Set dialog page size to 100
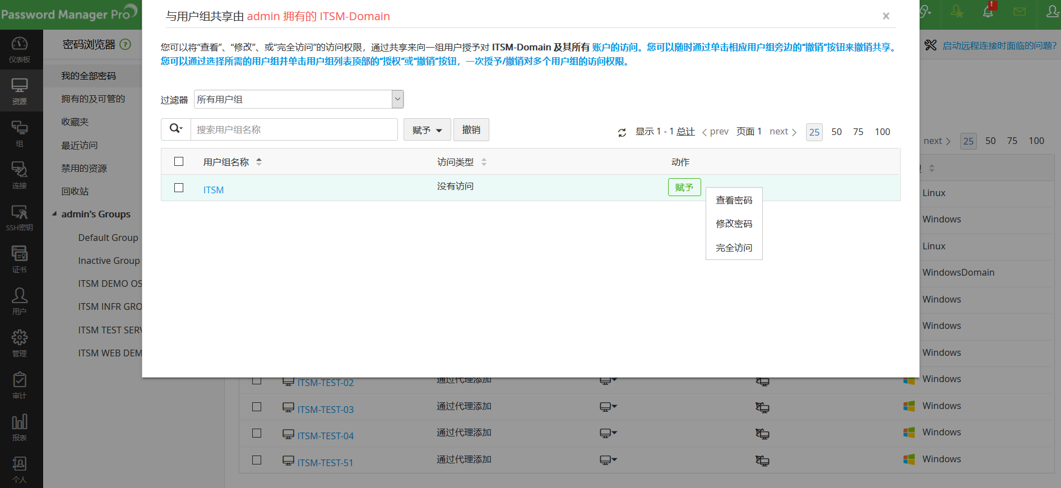 click(x=882, y=132)
